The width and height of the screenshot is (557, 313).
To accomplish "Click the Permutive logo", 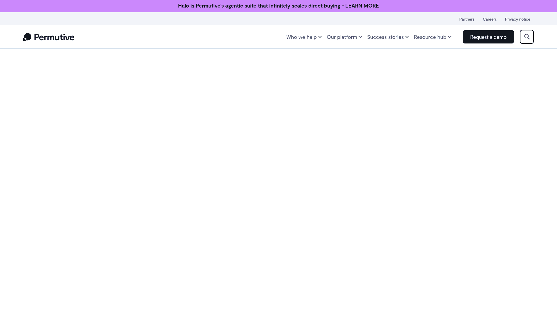I will coord(49,37).
